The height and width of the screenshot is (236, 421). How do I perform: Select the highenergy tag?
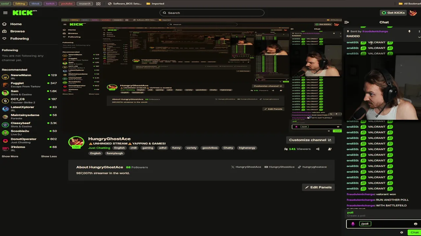coord(247,148)
